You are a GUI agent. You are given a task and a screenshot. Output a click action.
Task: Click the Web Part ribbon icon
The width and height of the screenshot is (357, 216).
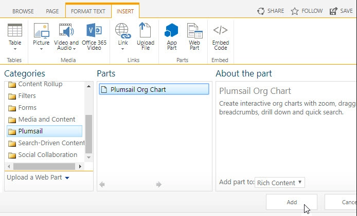click(194, 31)
